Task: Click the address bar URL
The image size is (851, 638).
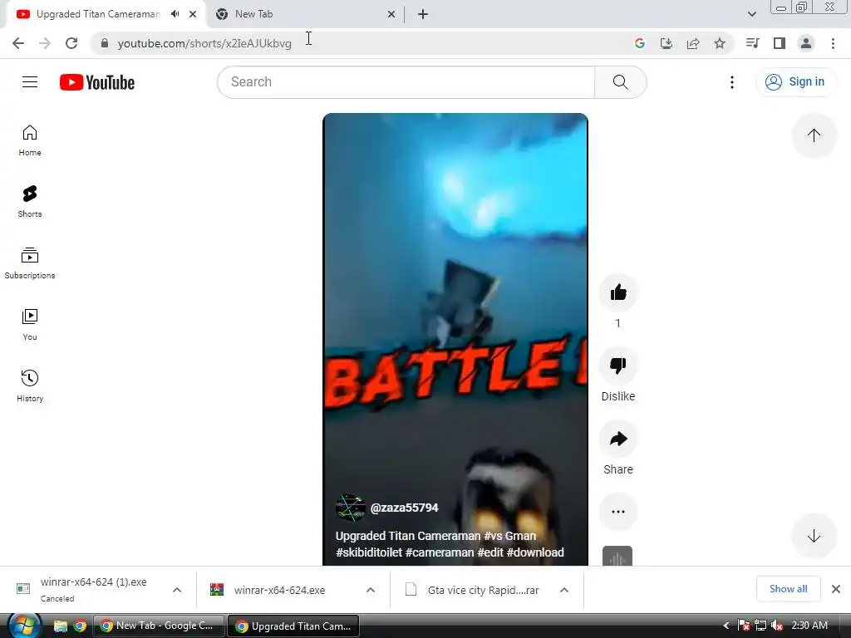Action: [x=204, y=43]
